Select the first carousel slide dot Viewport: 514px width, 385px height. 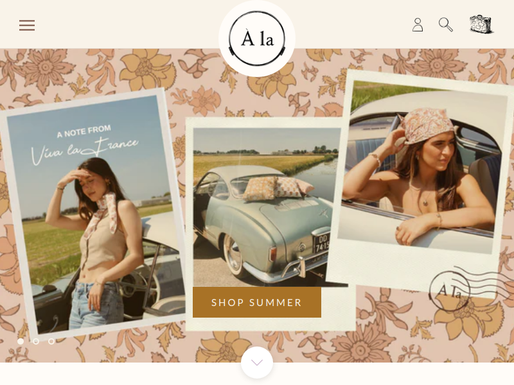21,341
